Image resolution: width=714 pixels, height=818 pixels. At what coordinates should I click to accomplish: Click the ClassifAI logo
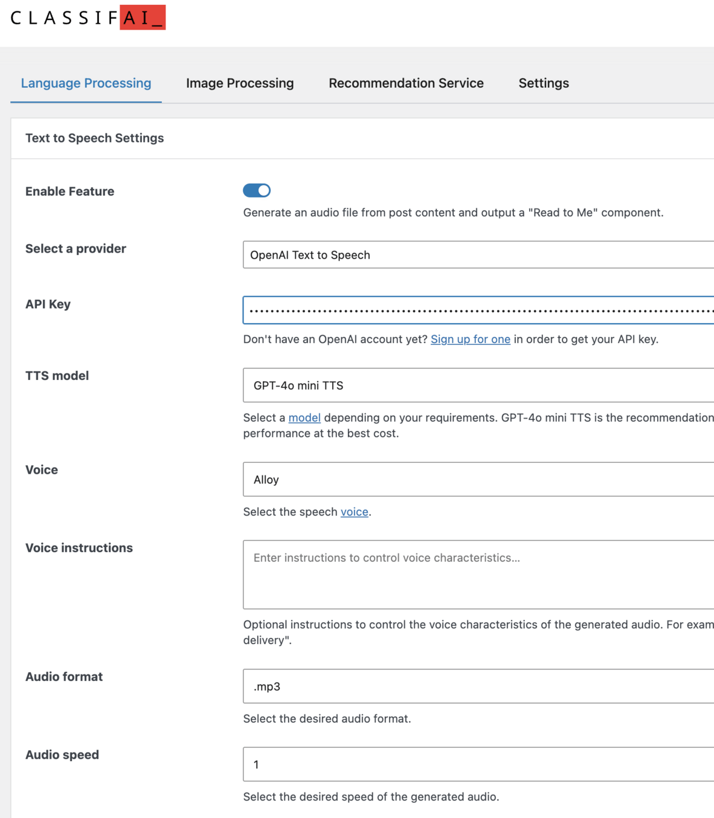click(88, 18)
